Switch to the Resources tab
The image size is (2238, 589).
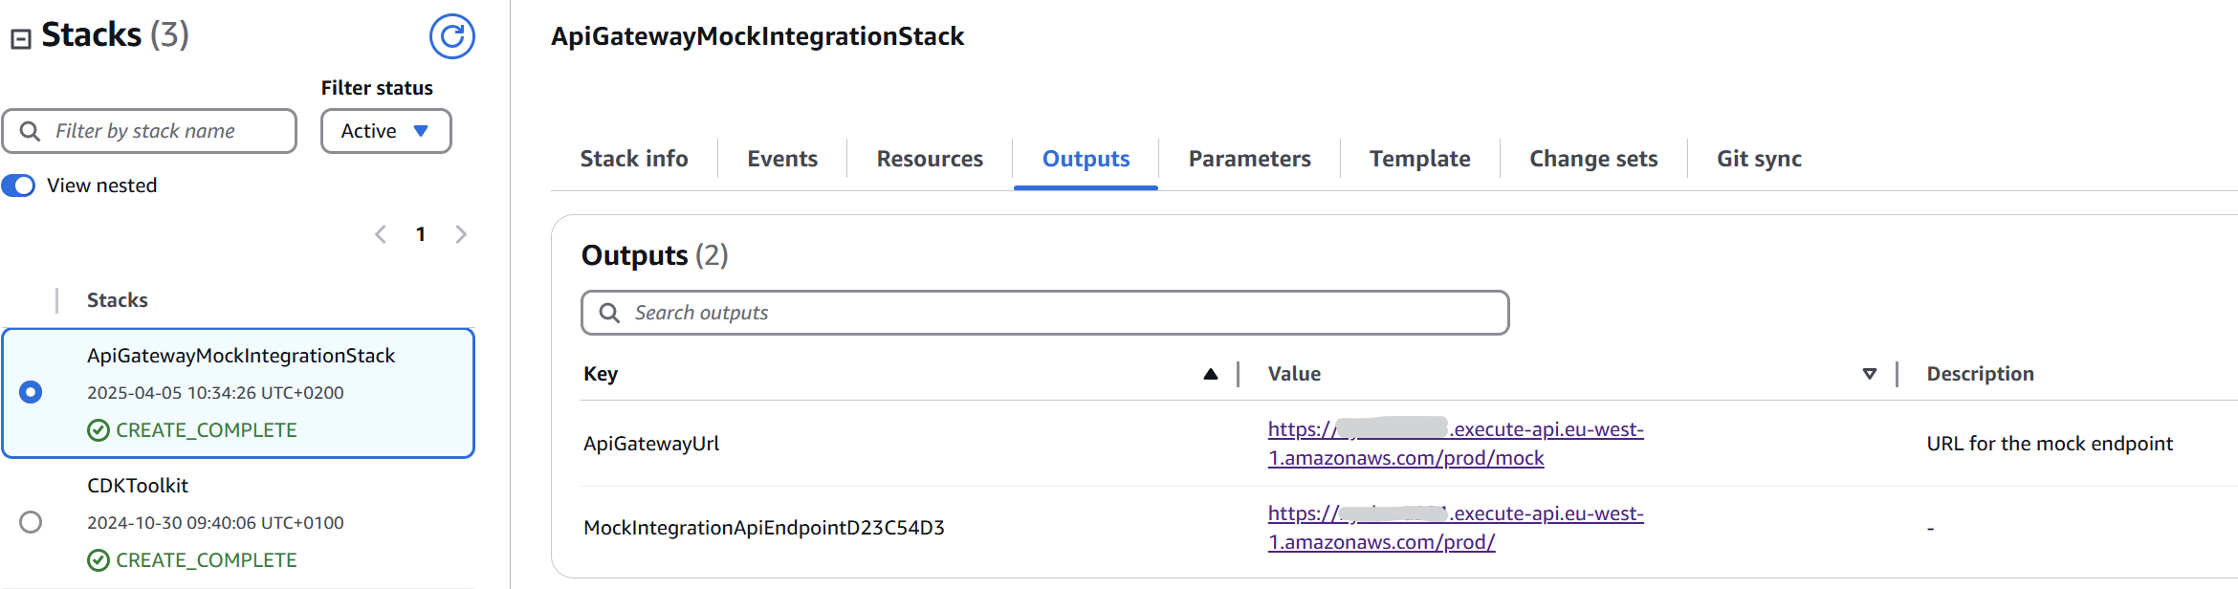click(x=930, y=159)
